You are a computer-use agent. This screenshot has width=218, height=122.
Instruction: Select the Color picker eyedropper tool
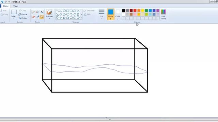tap(37, 17)
